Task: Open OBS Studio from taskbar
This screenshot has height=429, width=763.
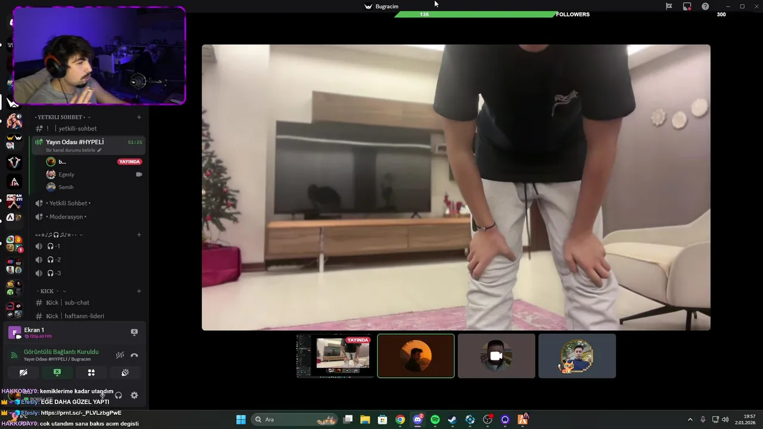Action: [488, 419]
